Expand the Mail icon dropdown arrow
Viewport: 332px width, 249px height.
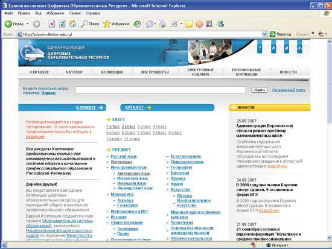click(x=155, y=24)
